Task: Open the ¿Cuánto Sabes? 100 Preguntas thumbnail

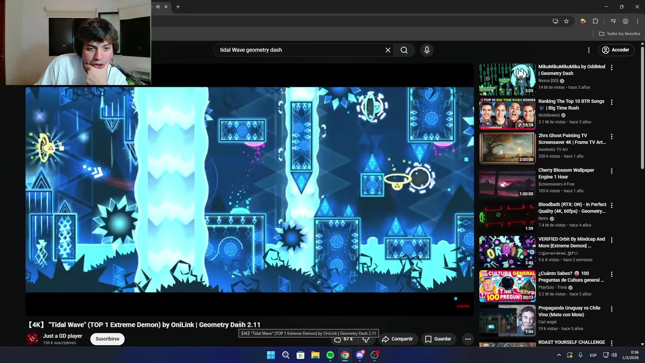Action: [x=507, y=286]
